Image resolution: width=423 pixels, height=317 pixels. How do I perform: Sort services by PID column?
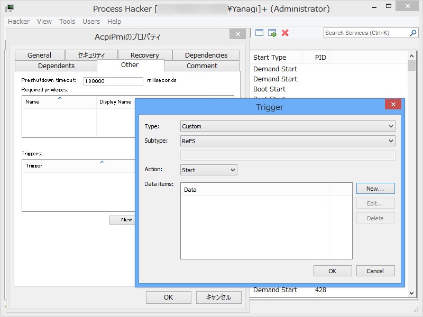316,58
